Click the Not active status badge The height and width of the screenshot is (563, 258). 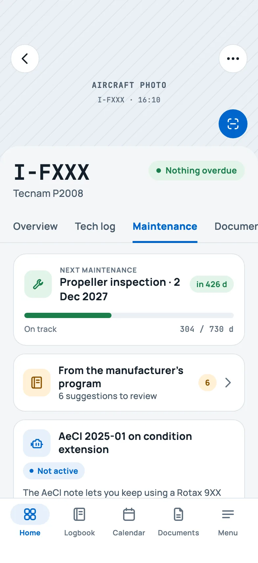point(54,471)
